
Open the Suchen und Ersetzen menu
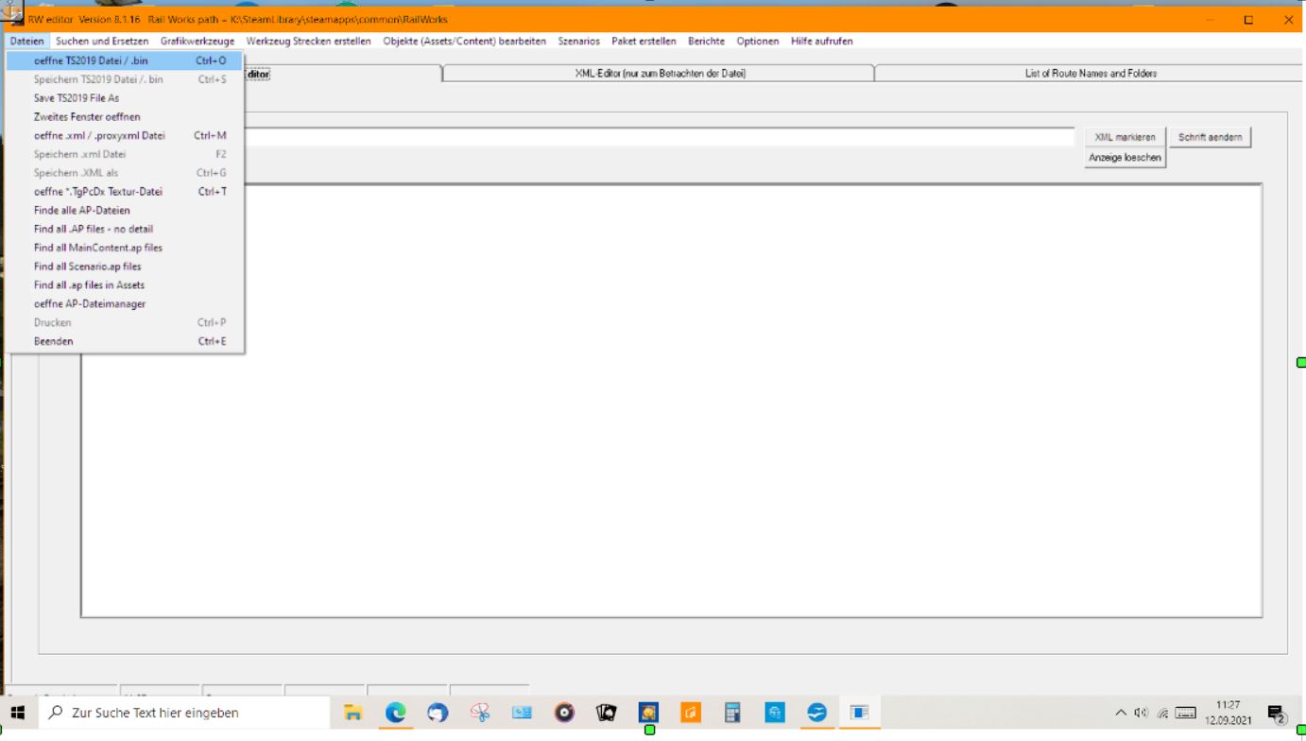103,41
